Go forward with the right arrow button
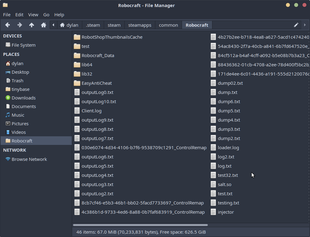Screen dimensions: 310x237 pos(20,25)
